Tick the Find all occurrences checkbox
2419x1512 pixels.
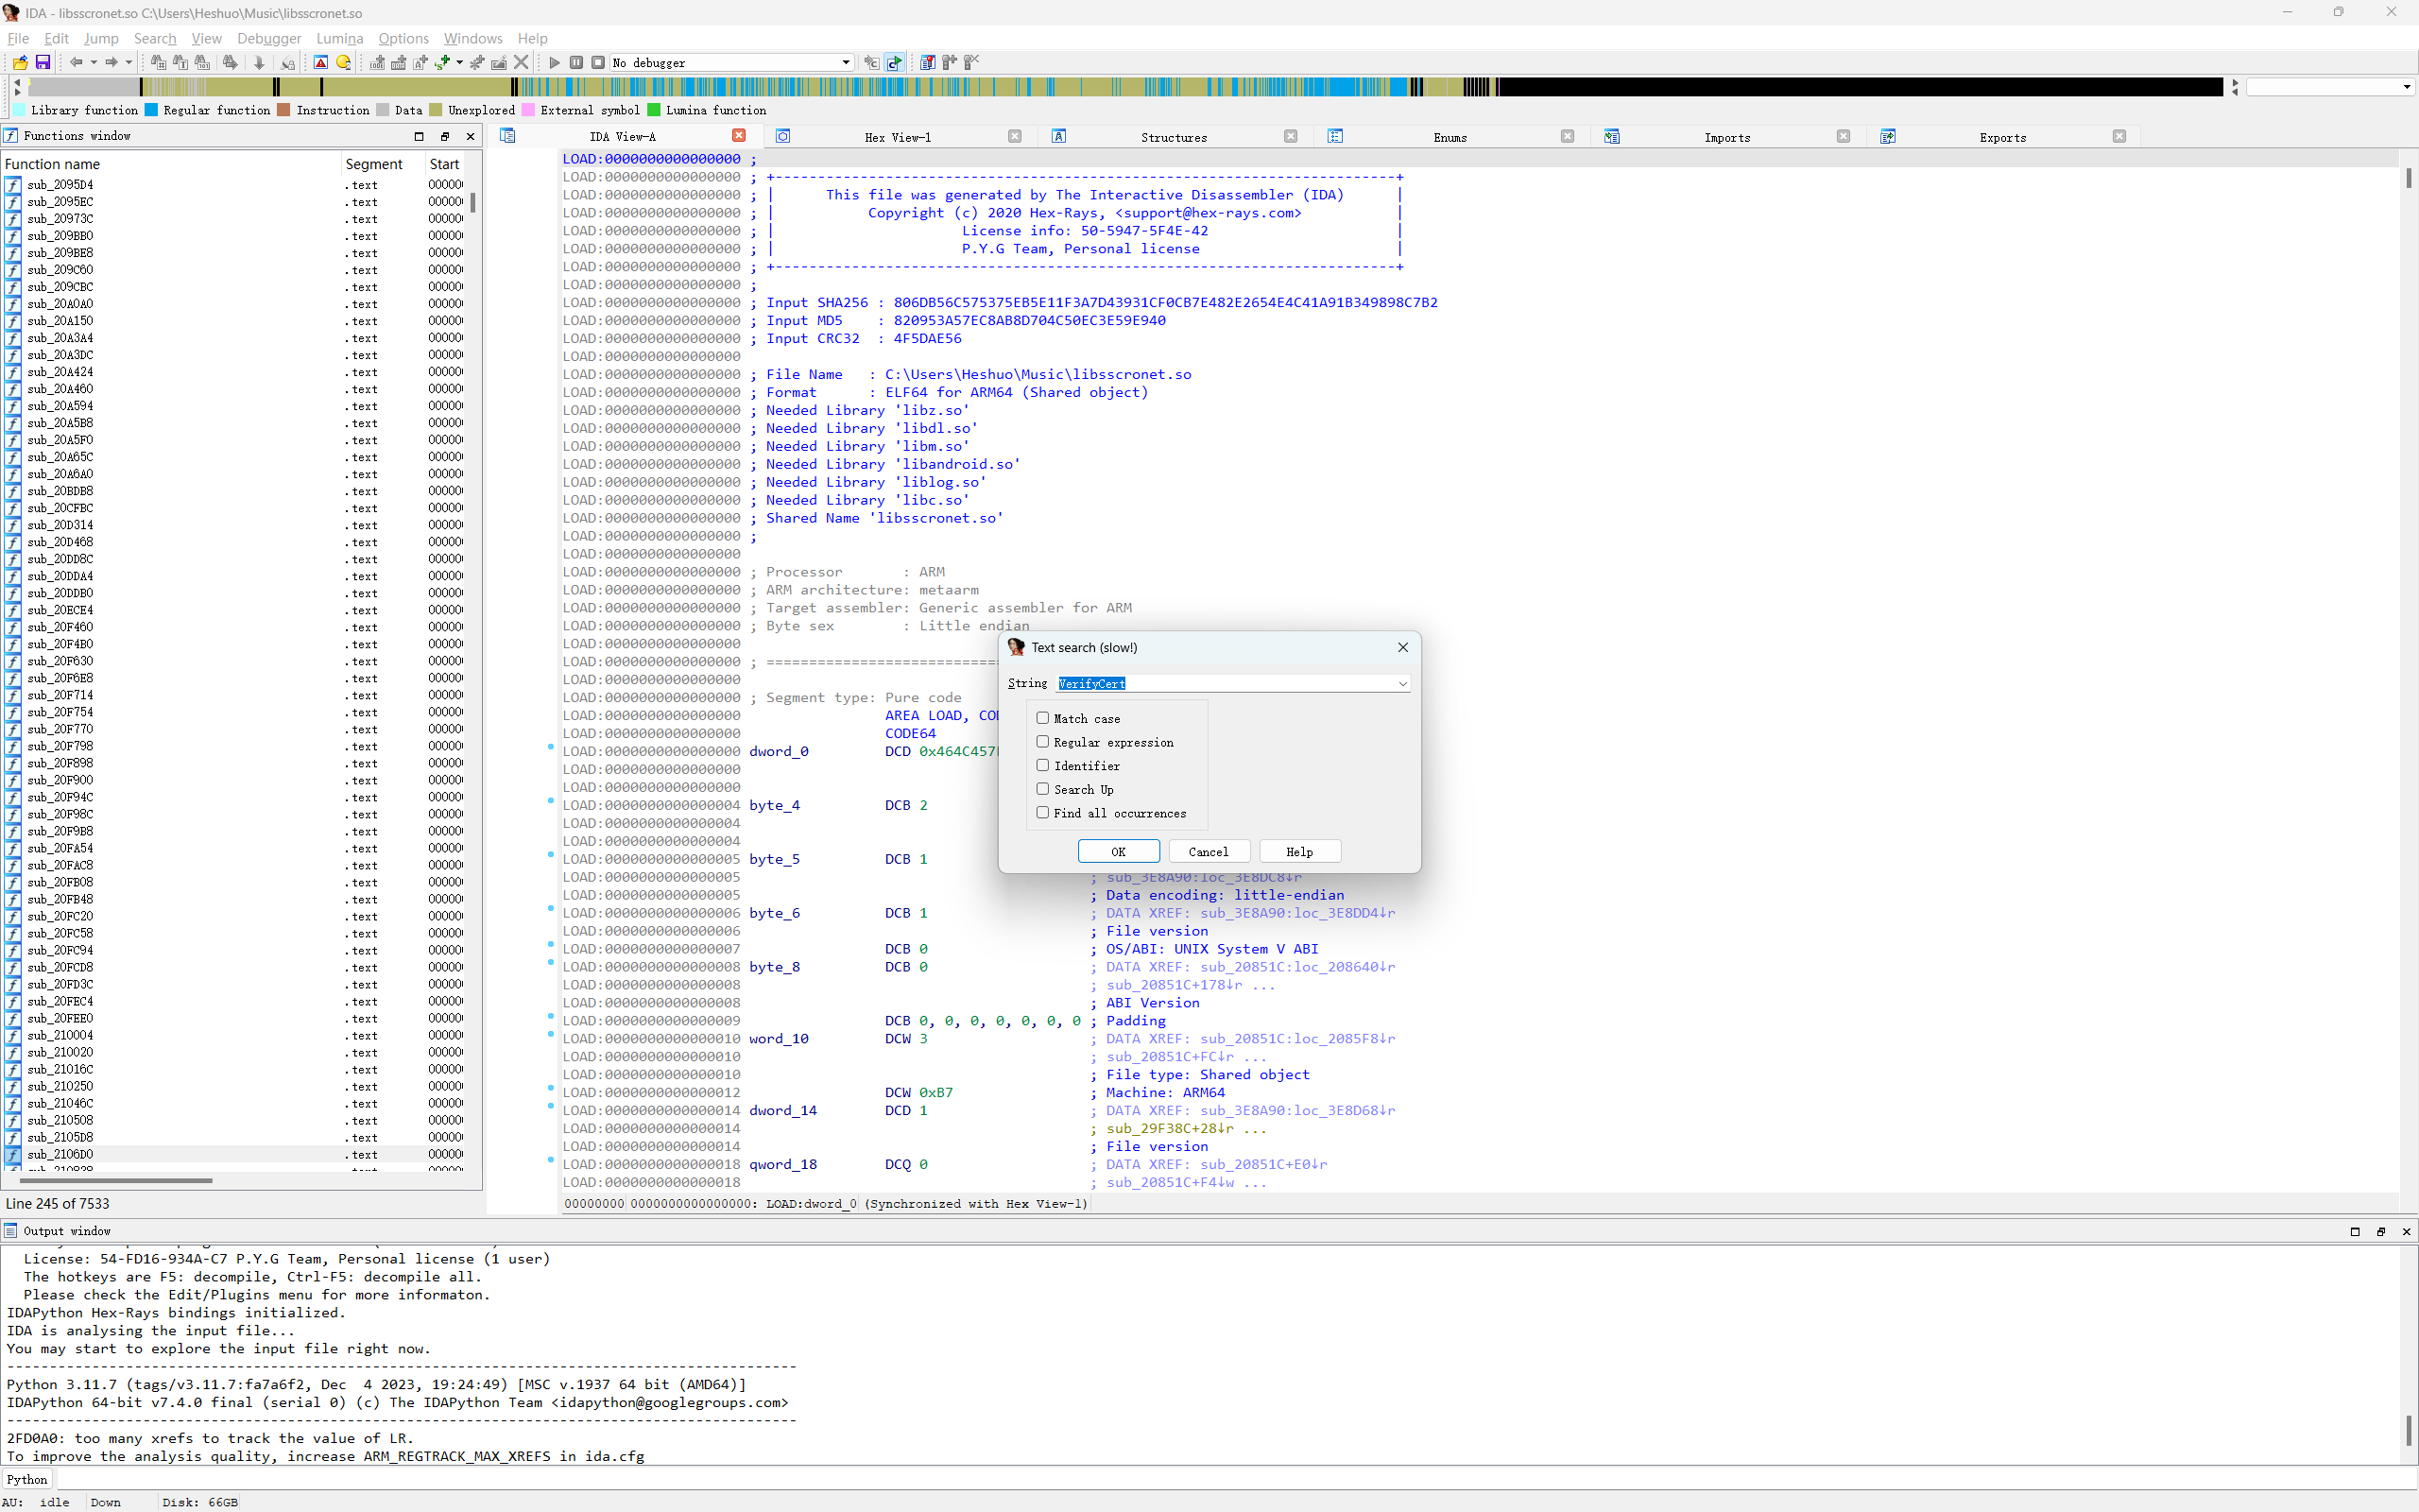1042,813
